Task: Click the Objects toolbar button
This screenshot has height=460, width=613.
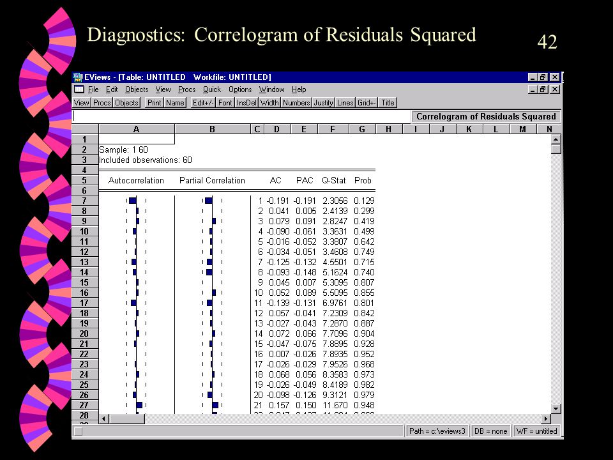Action: [x=126, y=102]
